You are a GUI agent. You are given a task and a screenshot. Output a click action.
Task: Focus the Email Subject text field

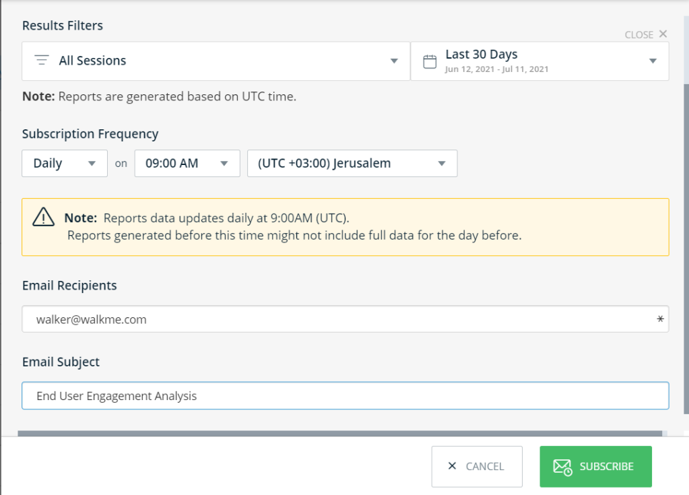pos(345,396)
